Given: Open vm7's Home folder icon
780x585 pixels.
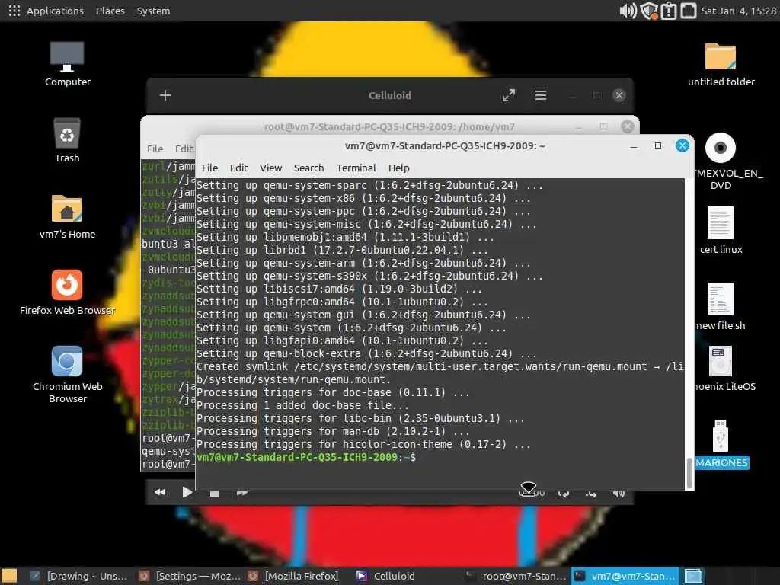Looking at the screenshot, I should (67, 217).
